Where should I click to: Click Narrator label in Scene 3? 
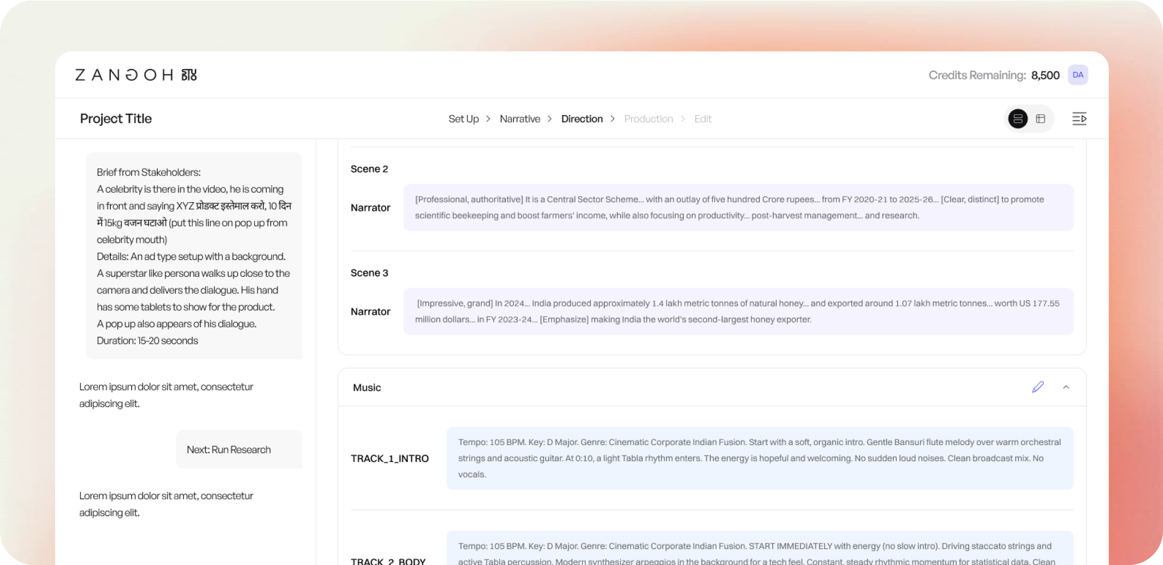370,312
